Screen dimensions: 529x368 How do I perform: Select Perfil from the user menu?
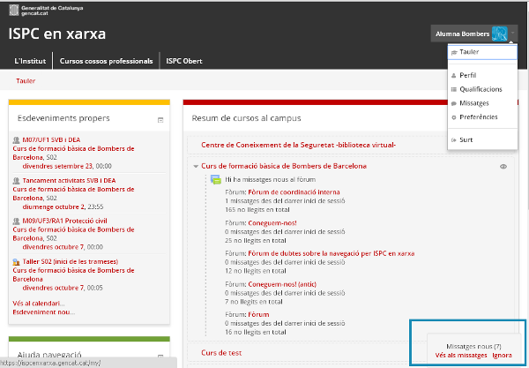pyautogui.click(x=467, y=76)
